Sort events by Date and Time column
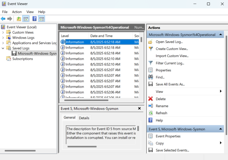Viewport: 228px width, 160px height. tap(101, 36)
